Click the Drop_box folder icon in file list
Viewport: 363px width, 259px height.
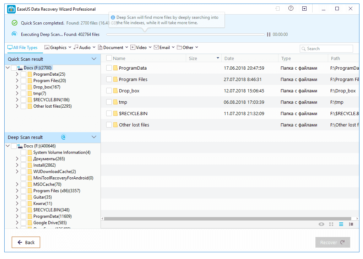pos(115,91)
